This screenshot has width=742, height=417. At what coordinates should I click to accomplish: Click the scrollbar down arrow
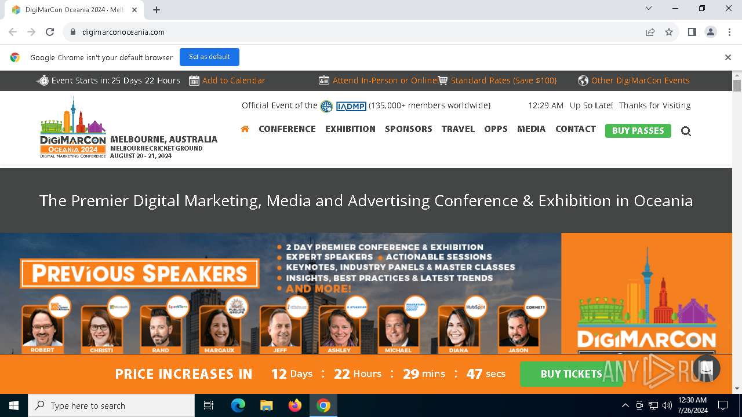[x=737, y=389]
